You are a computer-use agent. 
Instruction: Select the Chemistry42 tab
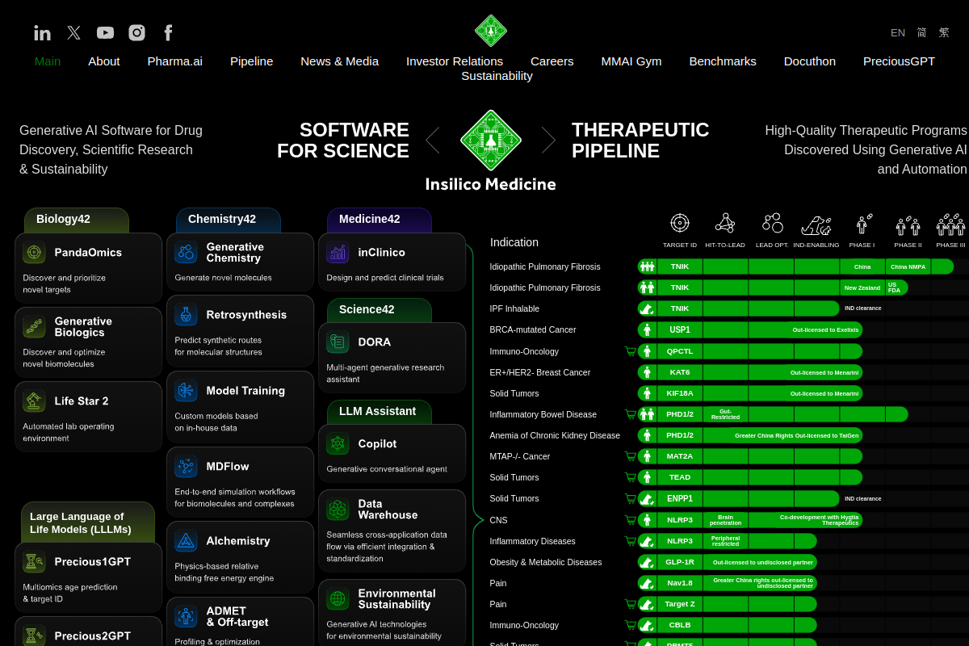tap(229, 220)
